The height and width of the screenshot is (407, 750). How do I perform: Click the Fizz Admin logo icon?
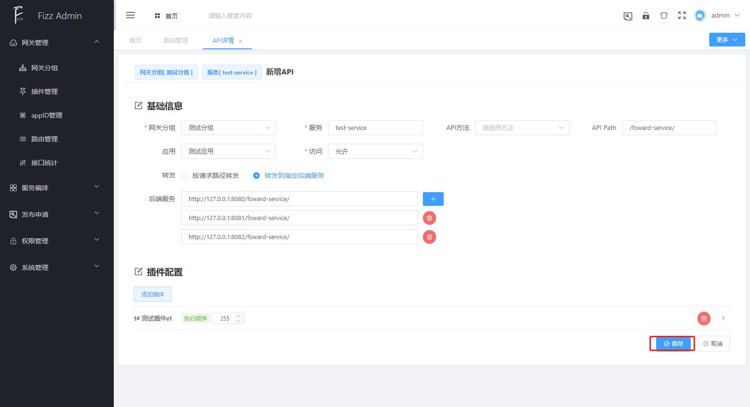click(18, 15)
